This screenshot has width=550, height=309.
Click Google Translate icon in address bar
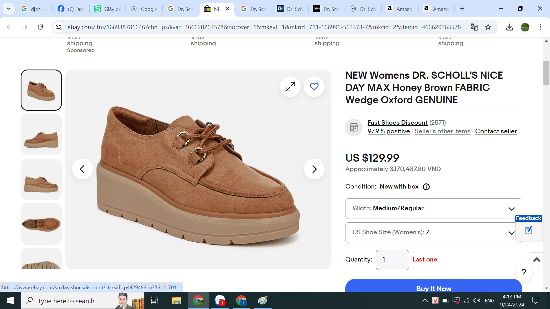click(474, 27)
